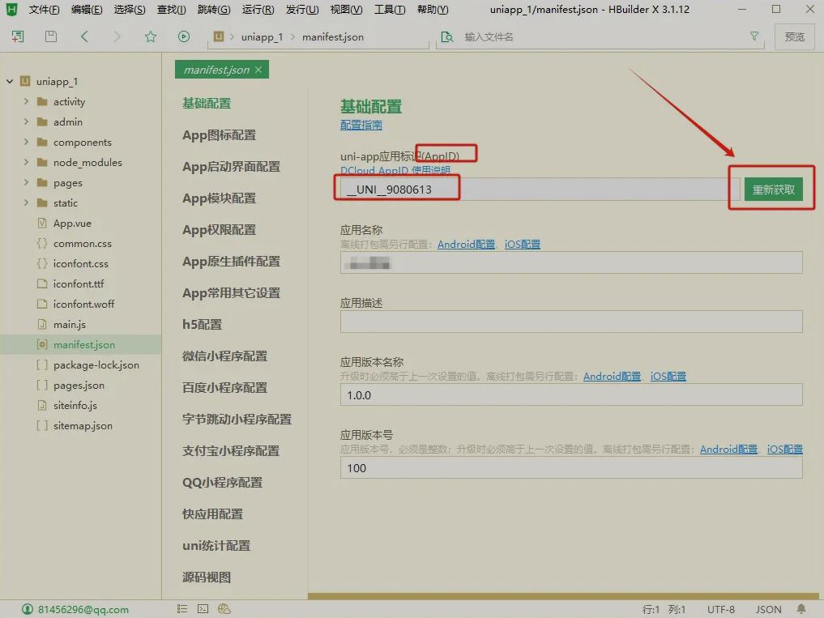The height and width of the screenshot is (618, 824).
Task: Click the UTF-8 encoding in status bar
Action: click(720, 609)
